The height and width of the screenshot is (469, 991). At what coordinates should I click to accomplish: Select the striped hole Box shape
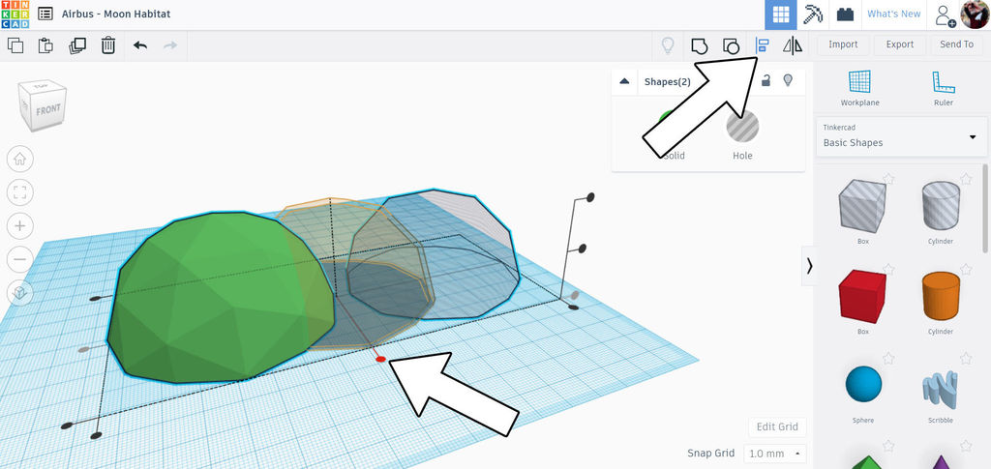pyautogui.click(x=862, y=207)
